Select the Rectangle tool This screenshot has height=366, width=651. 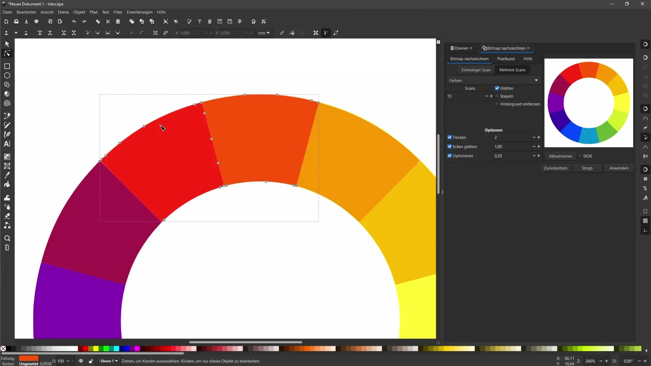pos(7,66)
